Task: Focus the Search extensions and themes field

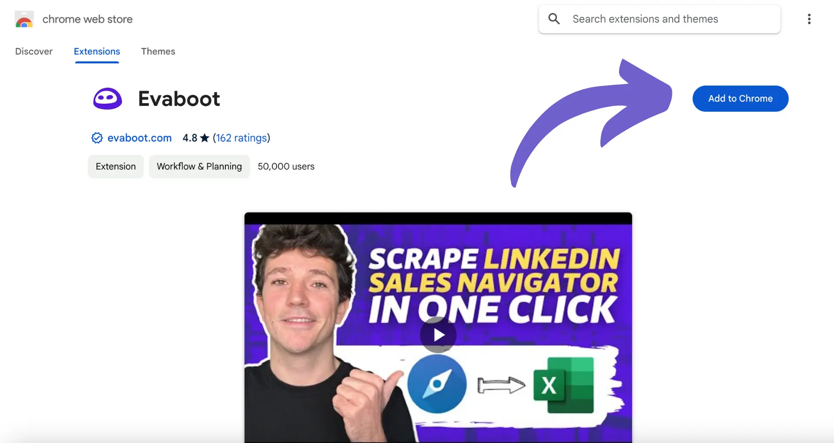Action: click(659, 19)
